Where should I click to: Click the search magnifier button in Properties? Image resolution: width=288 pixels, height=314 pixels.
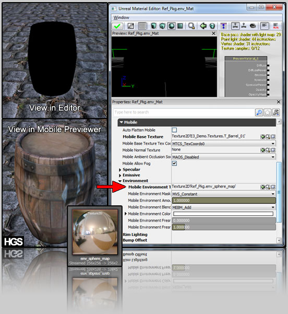point(259,112)
